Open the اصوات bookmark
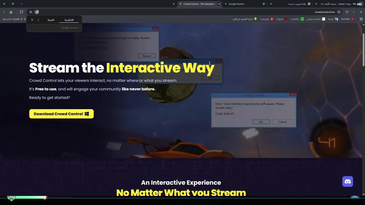Screen dimensions: 365x205 tap(282, 19)
